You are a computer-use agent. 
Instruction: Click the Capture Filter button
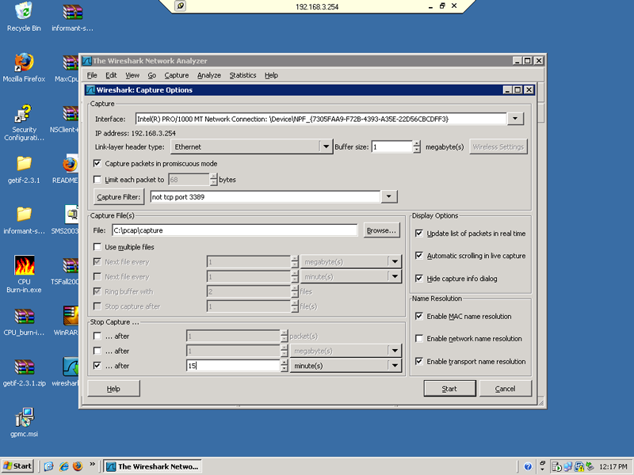(x=118, y=196)
